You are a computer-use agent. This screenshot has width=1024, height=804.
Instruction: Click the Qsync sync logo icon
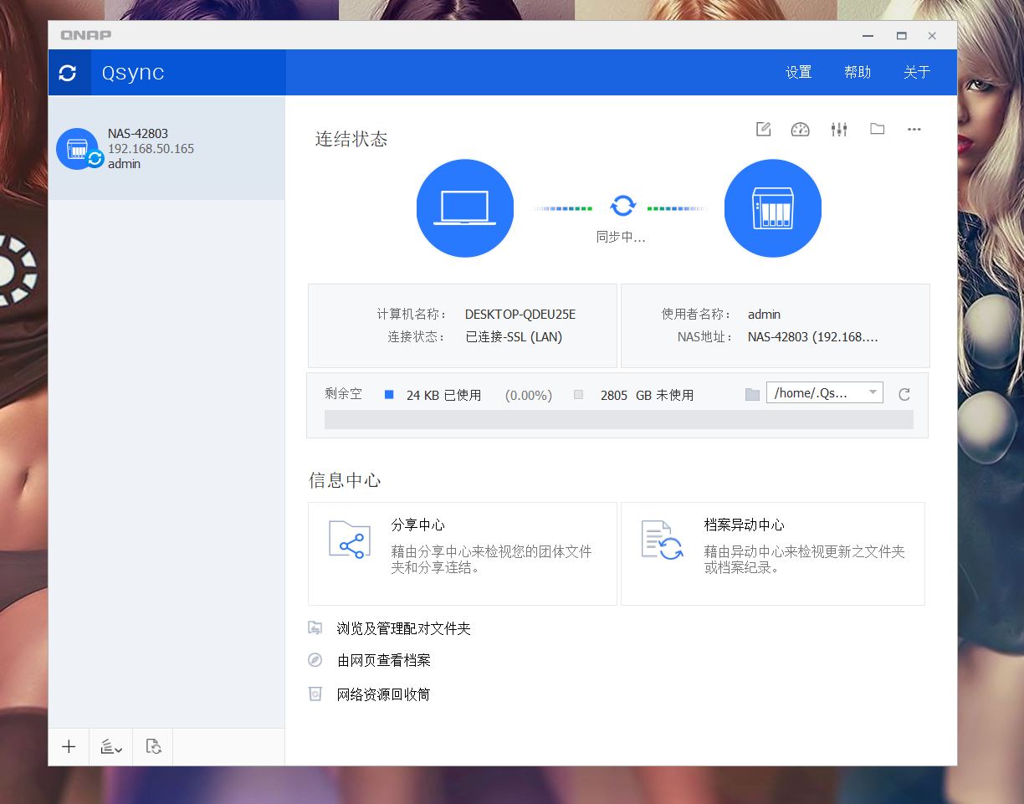point(68,72)
